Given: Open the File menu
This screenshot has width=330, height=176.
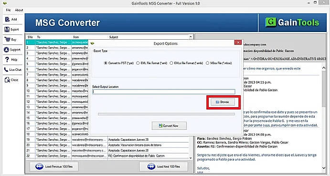Looking at the screenshot, I should click(8, 10).
